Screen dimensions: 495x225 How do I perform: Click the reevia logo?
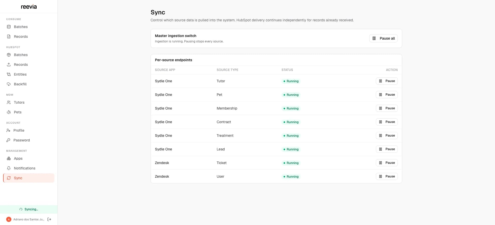(29, 7)
